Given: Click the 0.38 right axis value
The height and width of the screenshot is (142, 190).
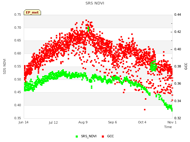Looking at the screenshot, I should pos(178,66).
